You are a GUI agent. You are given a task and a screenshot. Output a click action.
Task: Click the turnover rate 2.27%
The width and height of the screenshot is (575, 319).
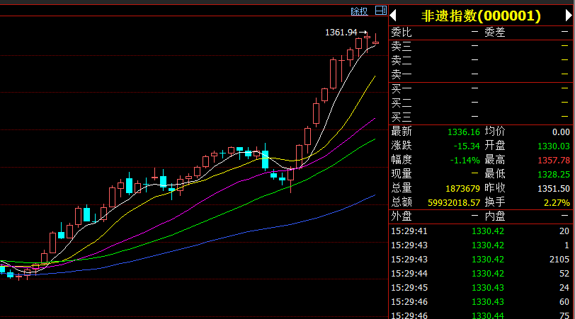coord(557,203)
